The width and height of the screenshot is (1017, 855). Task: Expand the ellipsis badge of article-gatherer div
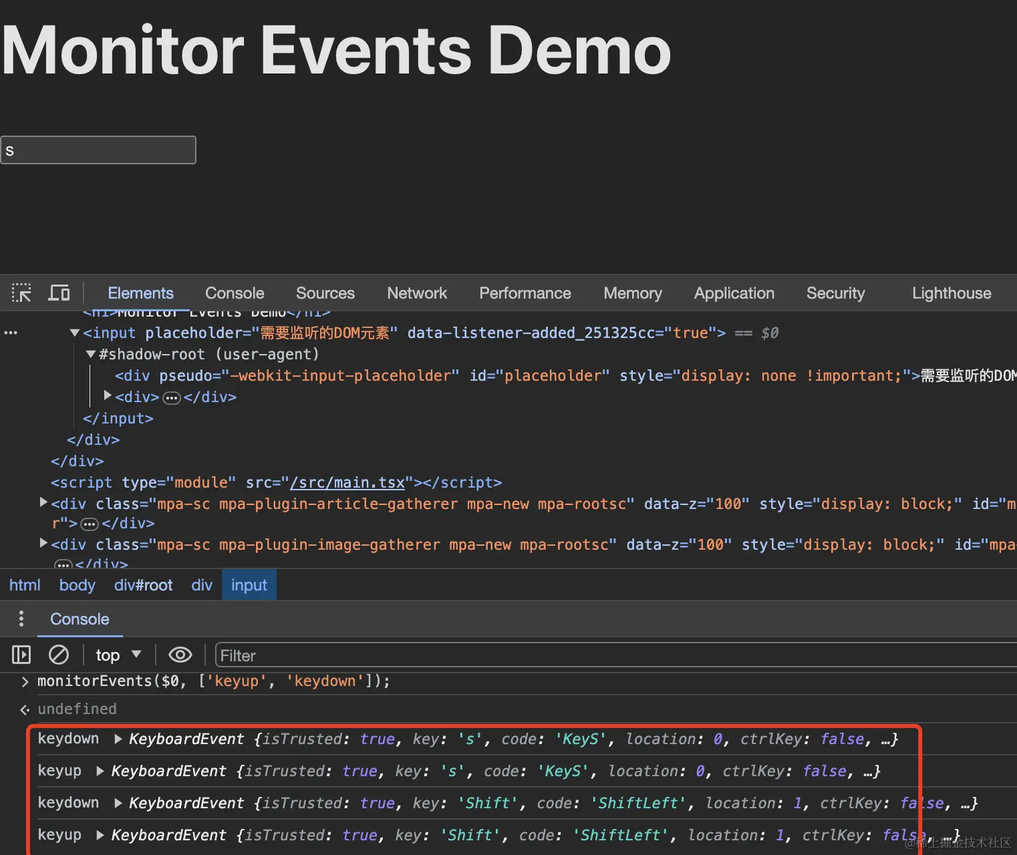90,524
